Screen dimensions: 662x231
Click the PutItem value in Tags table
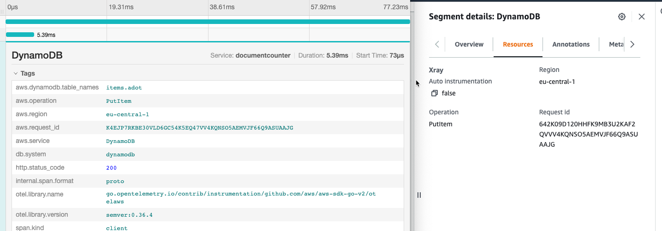pos(119,101)
